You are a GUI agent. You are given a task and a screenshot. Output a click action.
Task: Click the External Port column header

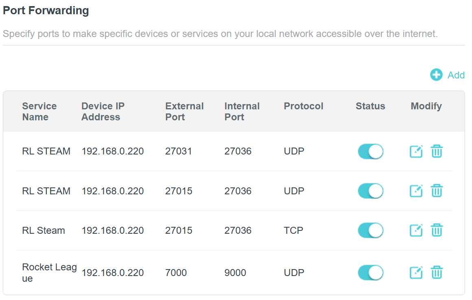click(184, 111)
